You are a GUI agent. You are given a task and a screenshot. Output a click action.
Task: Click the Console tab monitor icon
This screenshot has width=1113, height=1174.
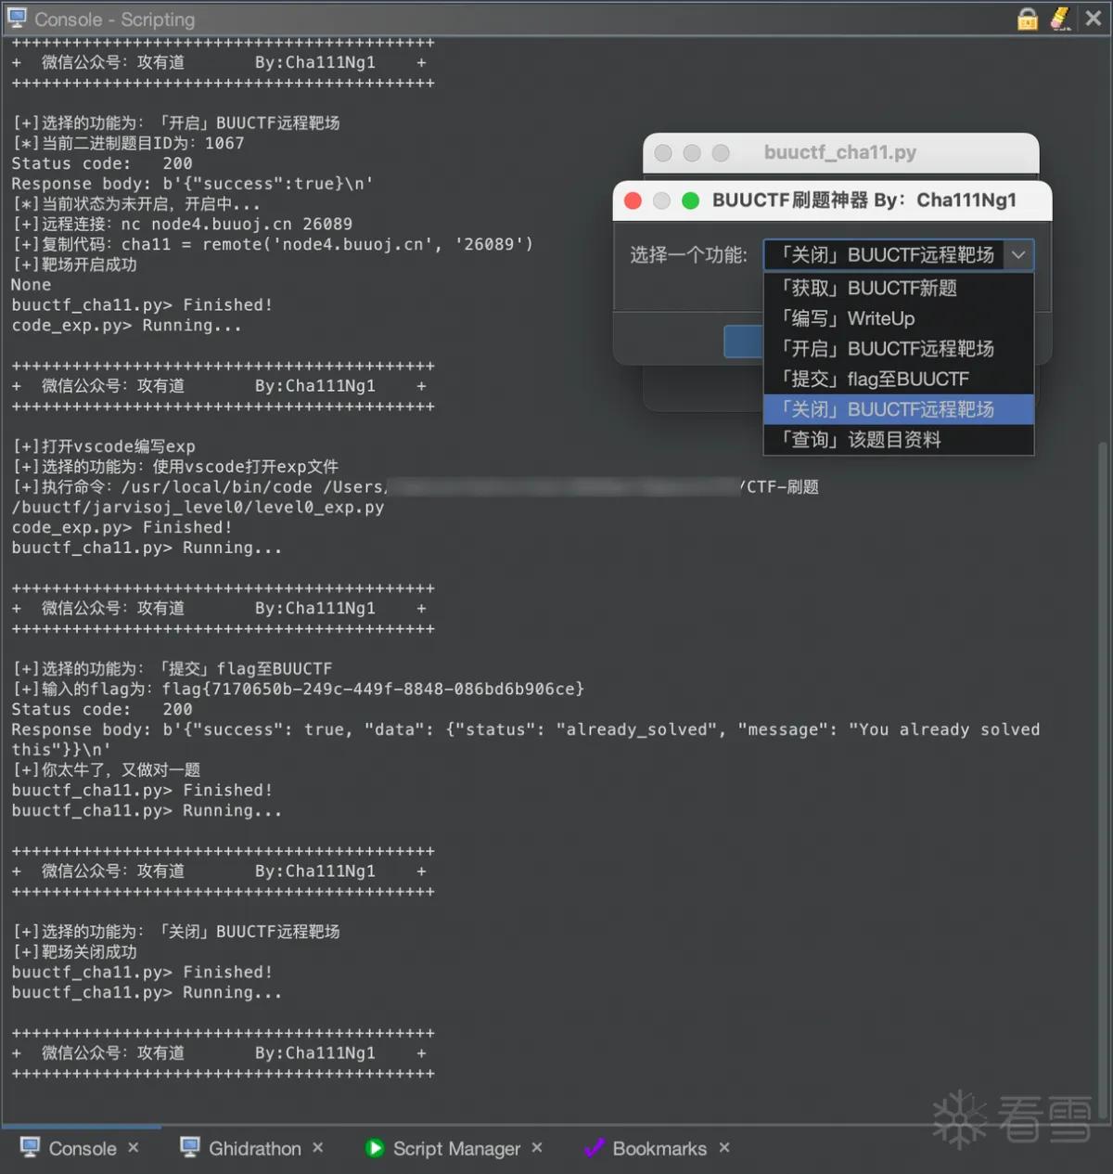coord(30,1148)
